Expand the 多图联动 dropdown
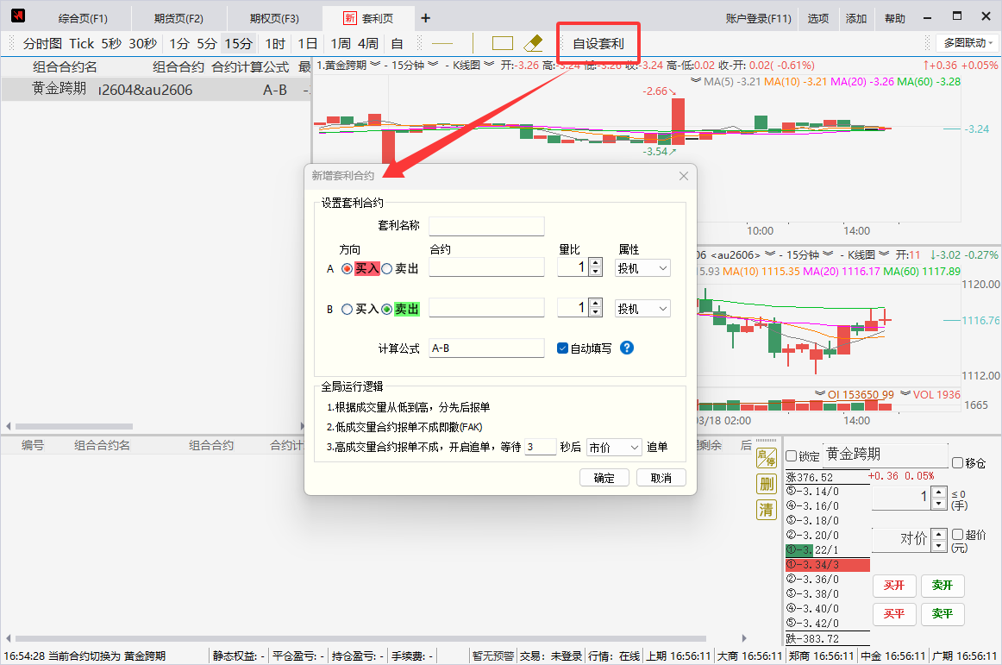Viewport: 1002px width, 665px height. (968, 43)
